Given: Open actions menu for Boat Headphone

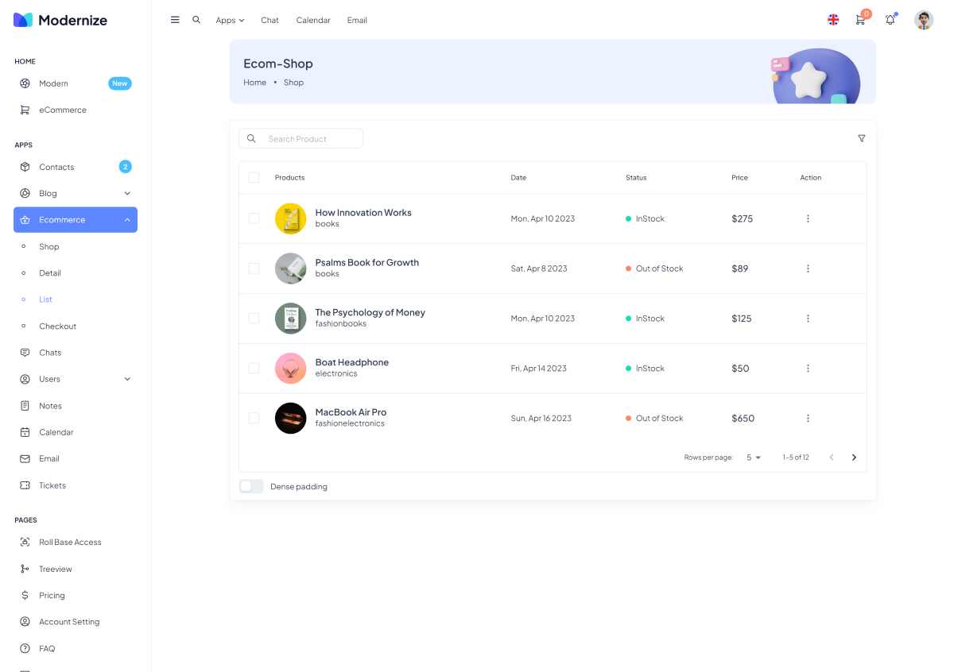Looking at the screenshot, I should [x=808, y=369].
